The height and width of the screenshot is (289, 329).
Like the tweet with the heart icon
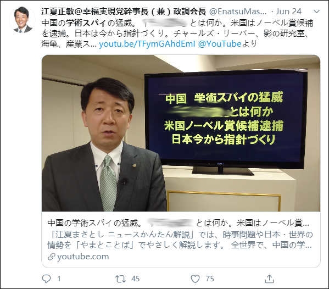tap(195, 279)
